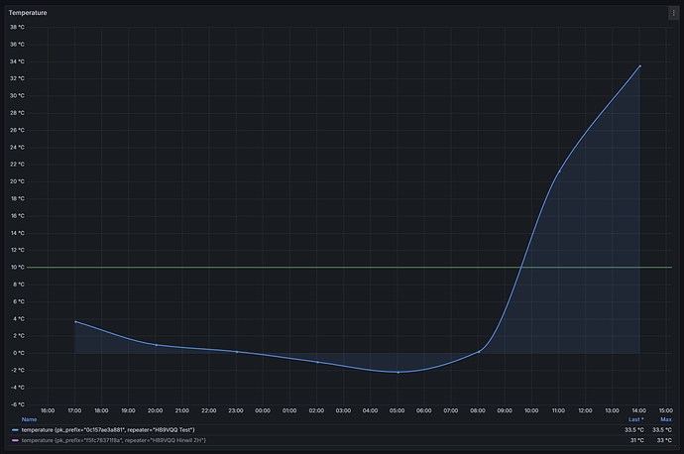The height and width of the screenshot is (454, 684).
Task: Click the data point at 17:00 on the line
Action: tap(75, 321)
